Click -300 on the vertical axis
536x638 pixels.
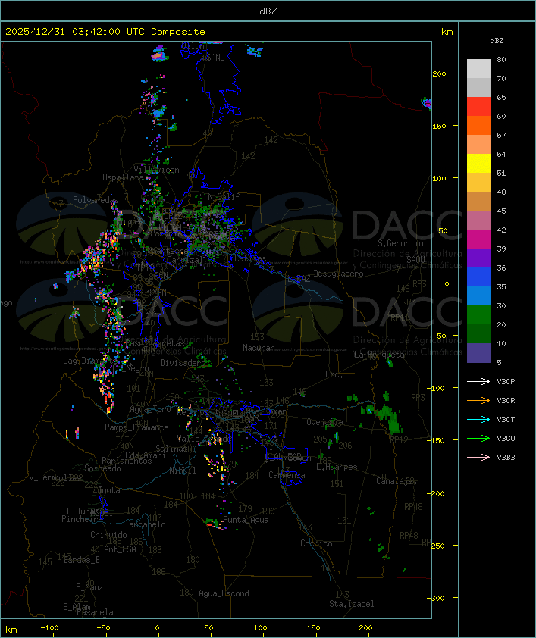[436, 598]
